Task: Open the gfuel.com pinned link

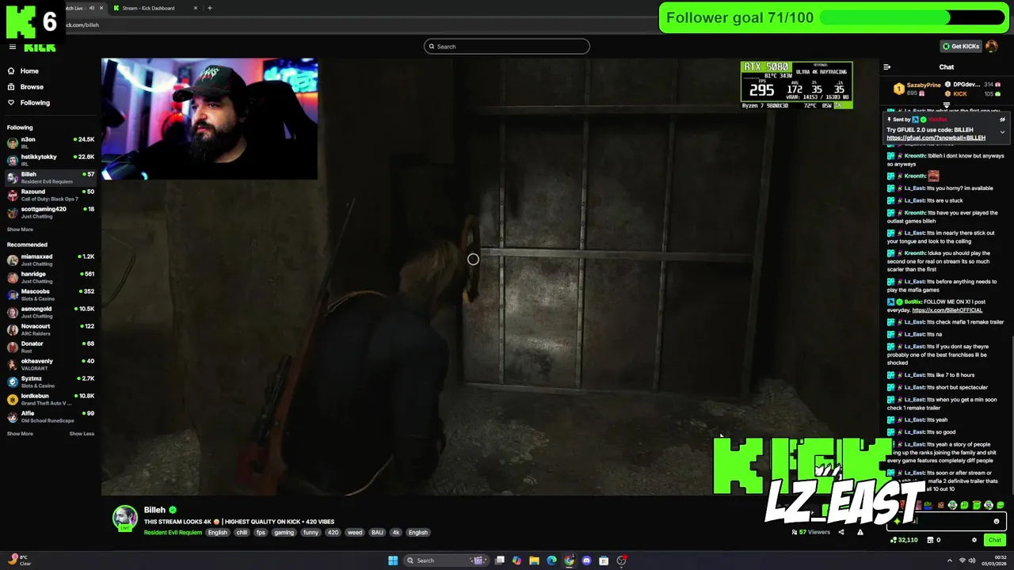Action: click(x=936, y=138)
